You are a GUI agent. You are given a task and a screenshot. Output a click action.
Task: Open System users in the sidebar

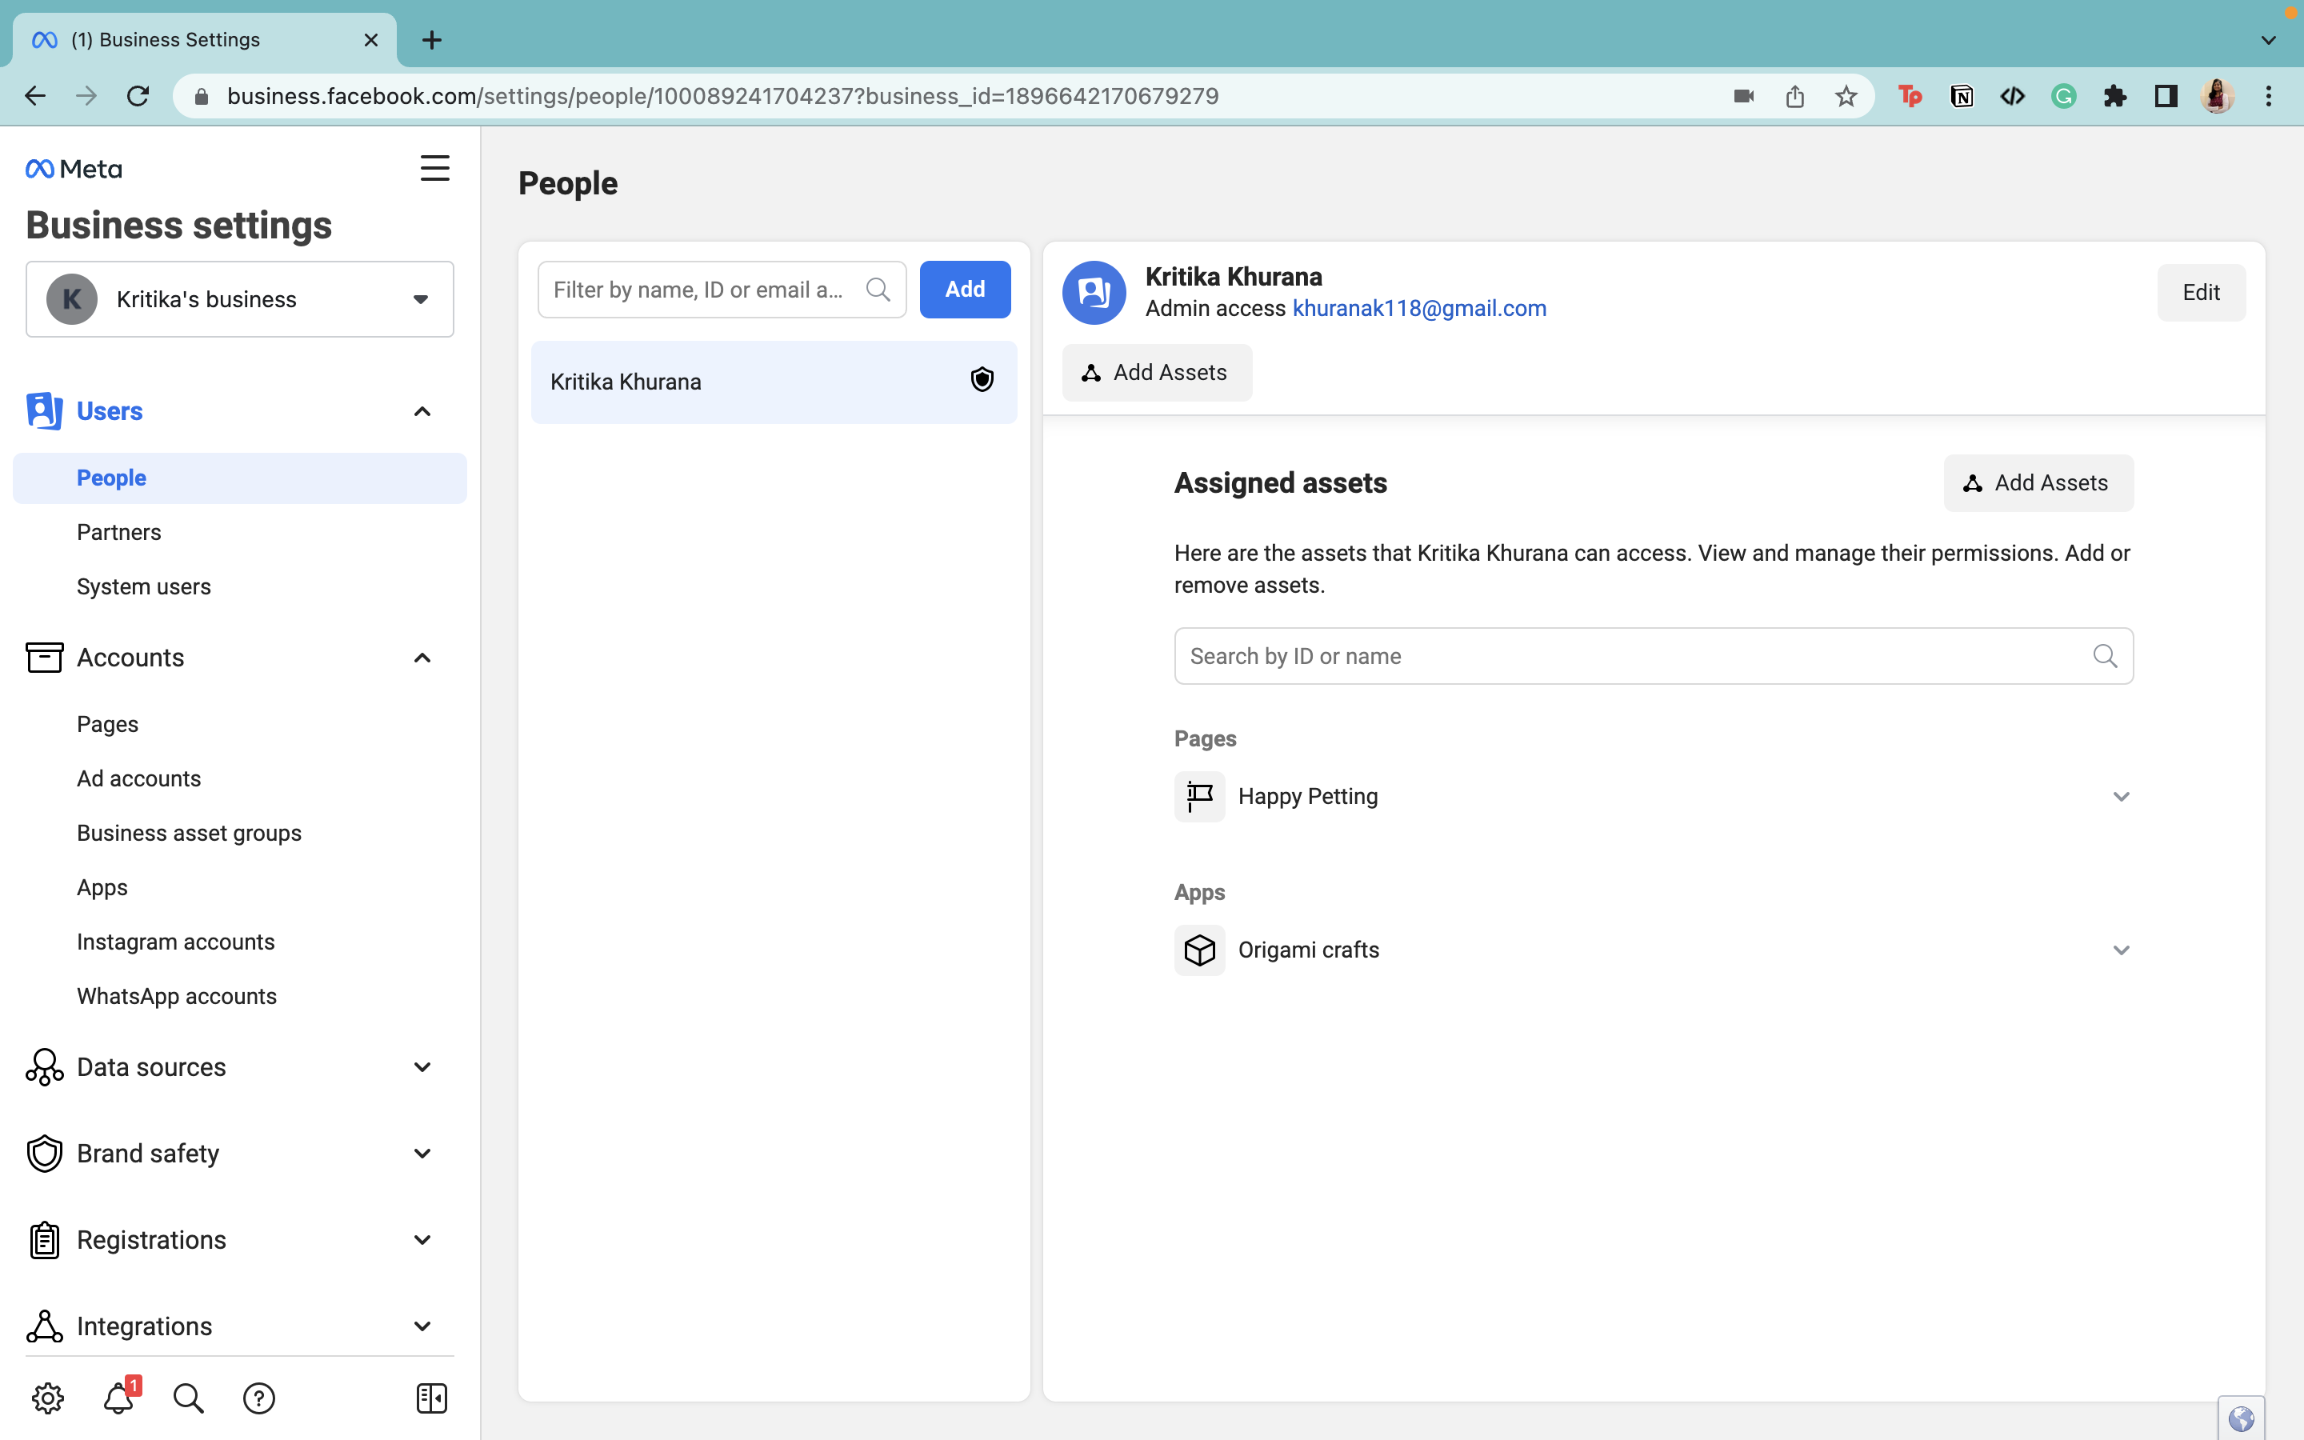(144, 586)
